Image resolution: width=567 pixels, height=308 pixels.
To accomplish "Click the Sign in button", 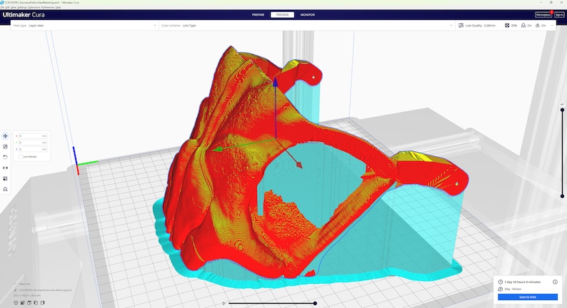I will tap(559, 15).
